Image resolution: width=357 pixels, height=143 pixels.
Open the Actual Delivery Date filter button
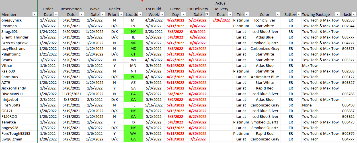pyautogui.click(x=230, y=14)
